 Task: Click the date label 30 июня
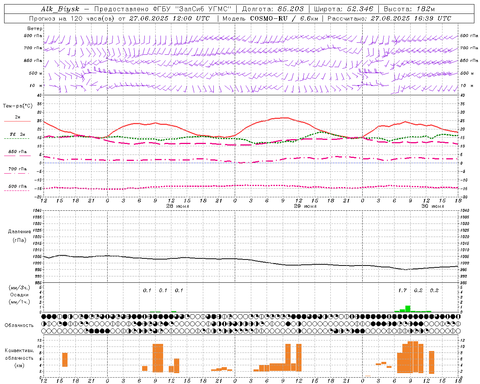432,206
